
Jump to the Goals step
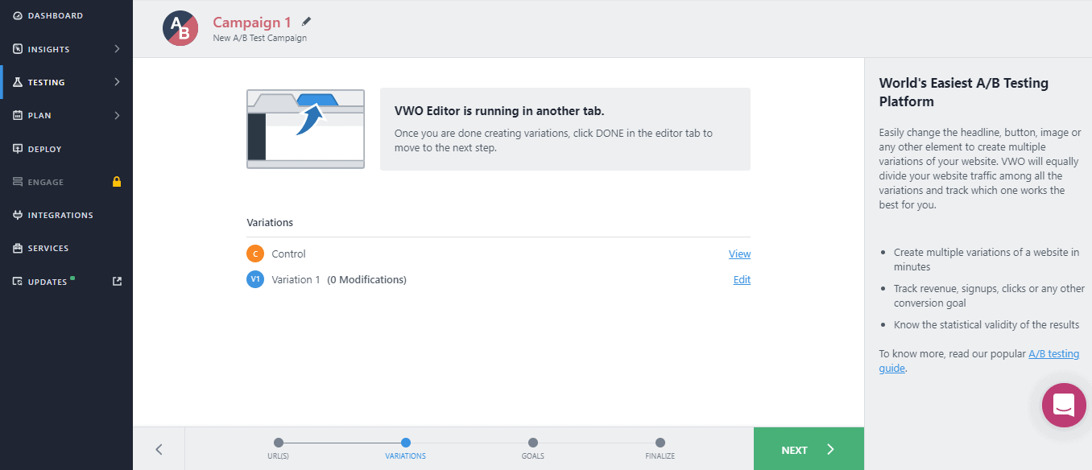point(532,443)
